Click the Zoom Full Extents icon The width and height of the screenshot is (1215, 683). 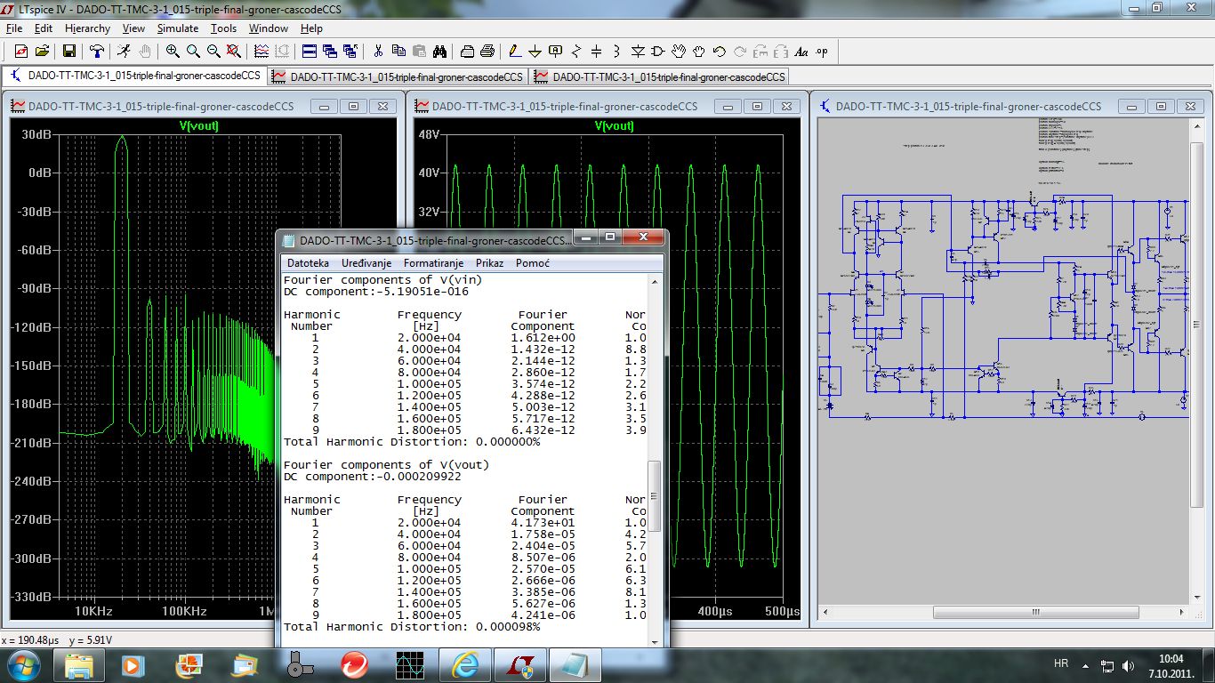click(234, 51)
